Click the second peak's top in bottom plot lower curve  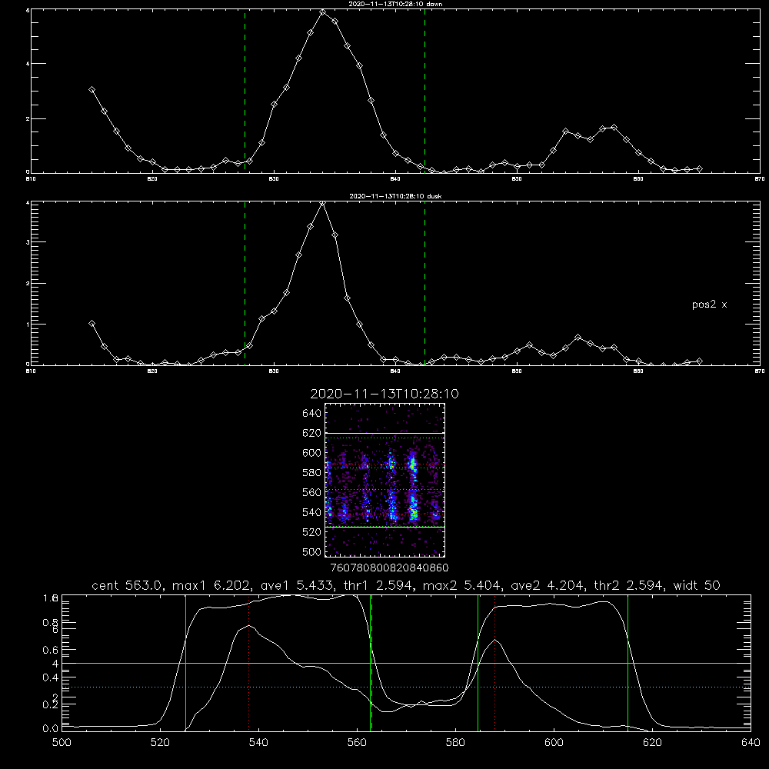pos(495,640)
